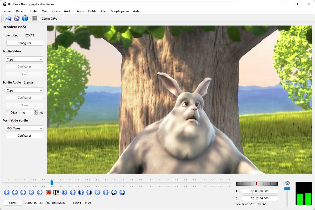Increase the Décal. value with the up arrow
This screenshot has width=315, height=210.
tap(36, 111)
